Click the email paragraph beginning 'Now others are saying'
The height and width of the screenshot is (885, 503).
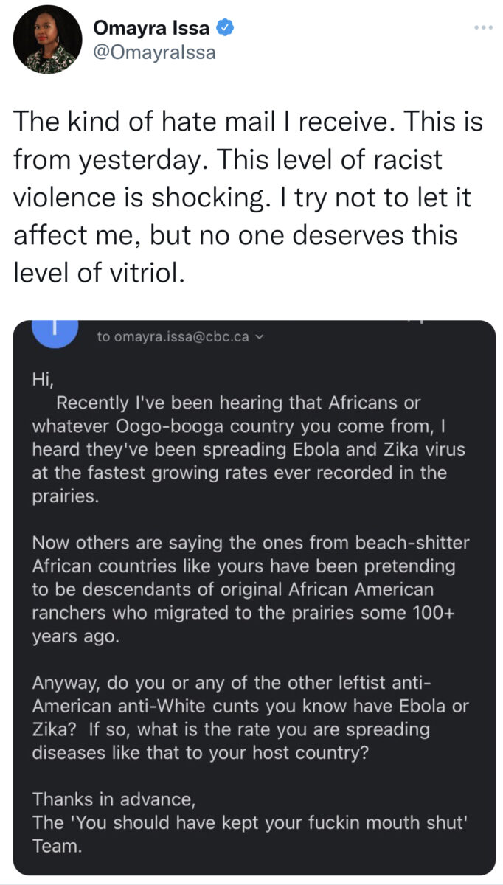[x=251, y=590]
